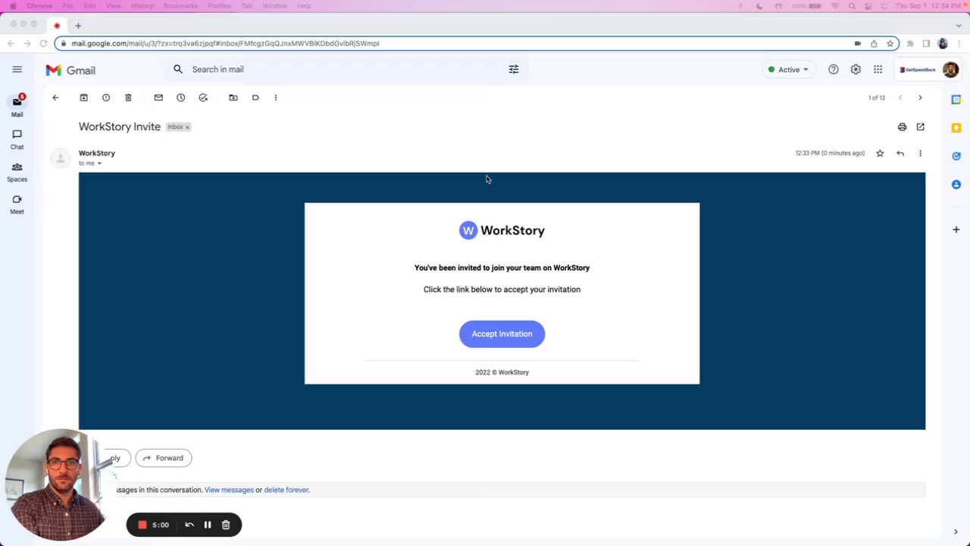Reply using the arrow next to star

(900, 153)
